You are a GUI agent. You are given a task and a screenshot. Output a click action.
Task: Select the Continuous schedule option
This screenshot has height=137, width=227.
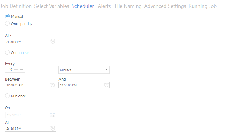pos(7,52)
